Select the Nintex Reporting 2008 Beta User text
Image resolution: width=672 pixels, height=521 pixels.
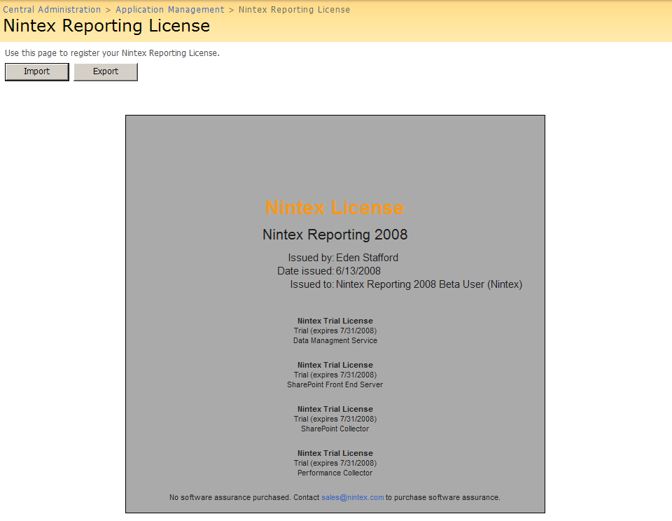[x=428, y=284]
